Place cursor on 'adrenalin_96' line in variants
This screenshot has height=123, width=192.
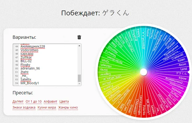(x=30, y=68)
